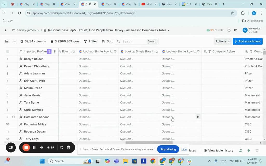Open the 1 filter menu
The image size is (266, 166).
coord(90,41)
